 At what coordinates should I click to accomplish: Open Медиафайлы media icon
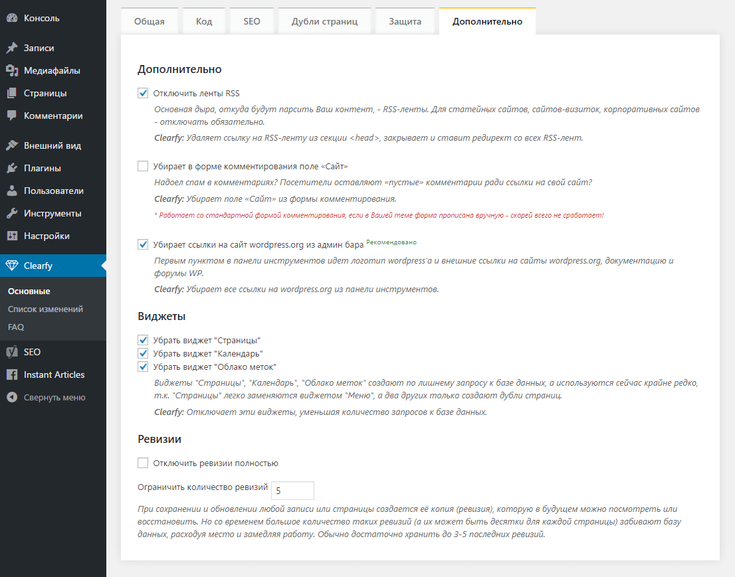tap(12, 71)
